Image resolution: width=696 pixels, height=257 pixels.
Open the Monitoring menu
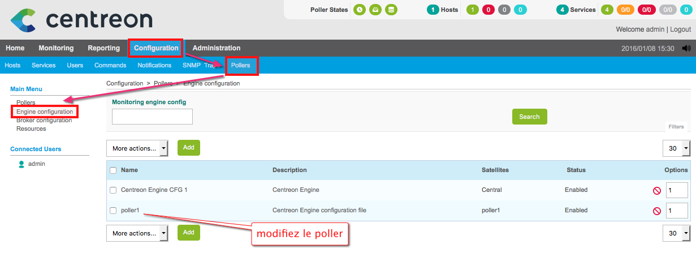(x=56, y=48)
